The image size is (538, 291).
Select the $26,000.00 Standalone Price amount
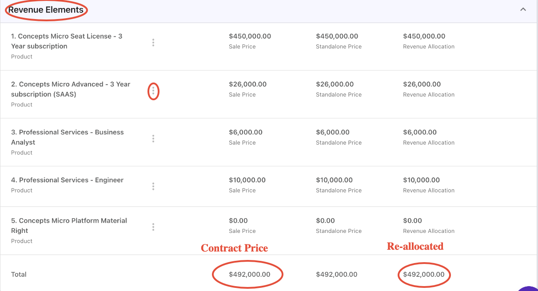(x=335, y=84)
